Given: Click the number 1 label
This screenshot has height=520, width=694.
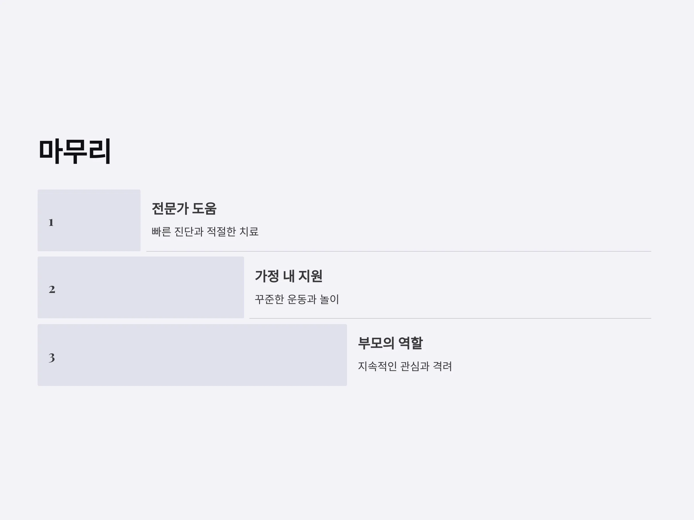Looking at the screenshot, I should (51, 222).
